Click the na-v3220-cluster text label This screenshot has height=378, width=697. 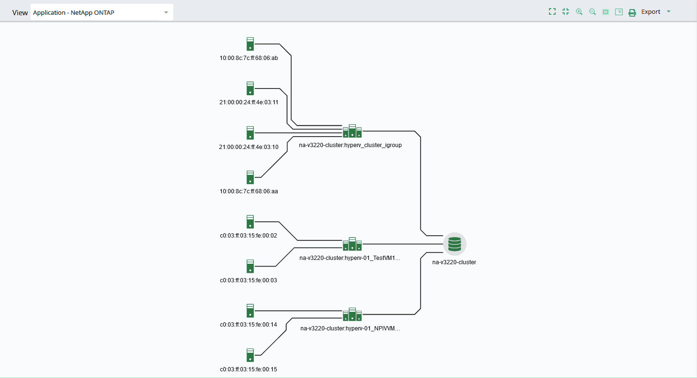454,262
